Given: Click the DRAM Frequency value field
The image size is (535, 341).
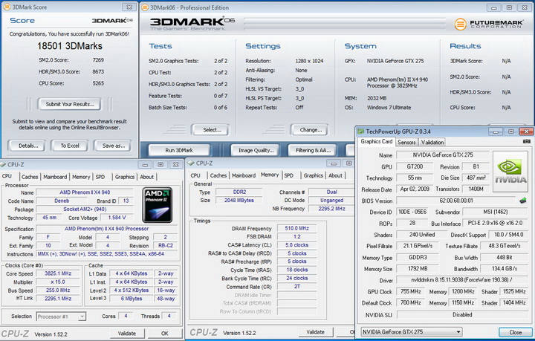Looking at the screenshot, I should click(x=296, y=229).
